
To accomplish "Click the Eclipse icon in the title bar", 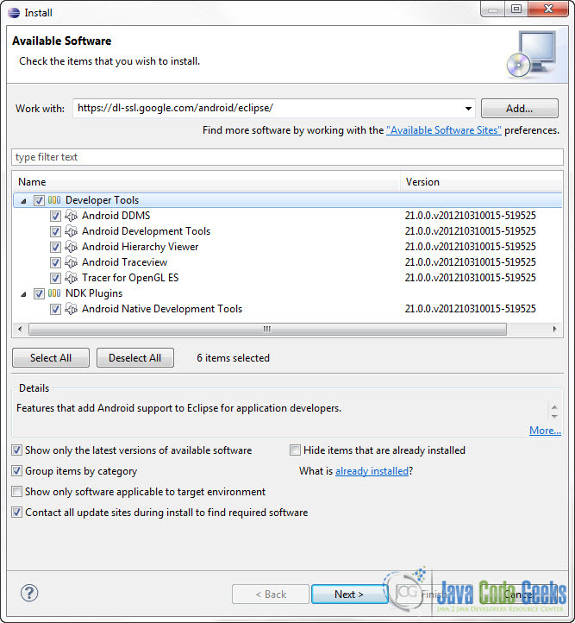I will (x=14, y=13).
